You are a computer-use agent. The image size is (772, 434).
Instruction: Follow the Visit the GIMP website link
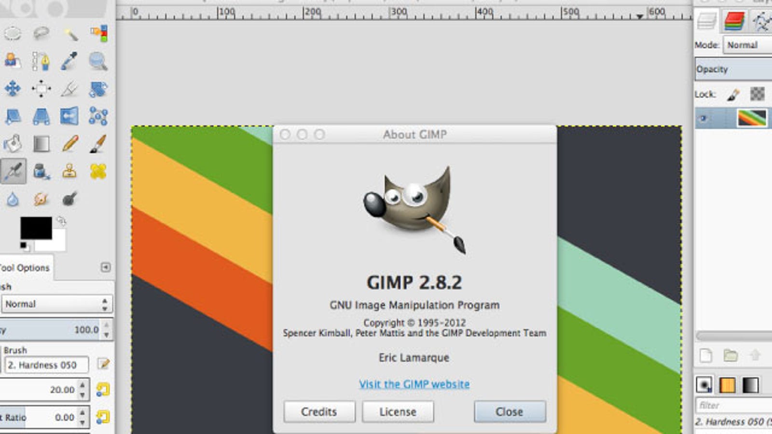point(414,384)
